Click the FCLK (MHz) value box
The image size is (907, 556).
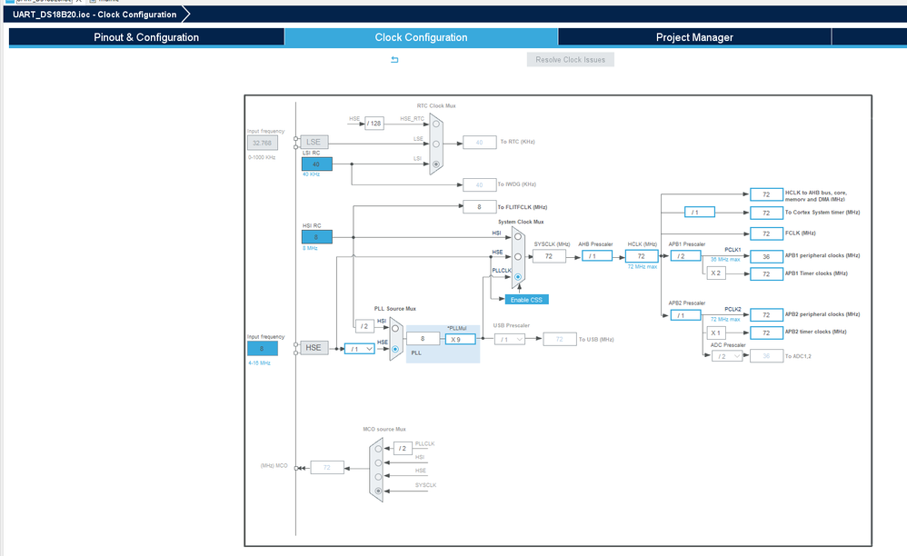click(766, 234)
